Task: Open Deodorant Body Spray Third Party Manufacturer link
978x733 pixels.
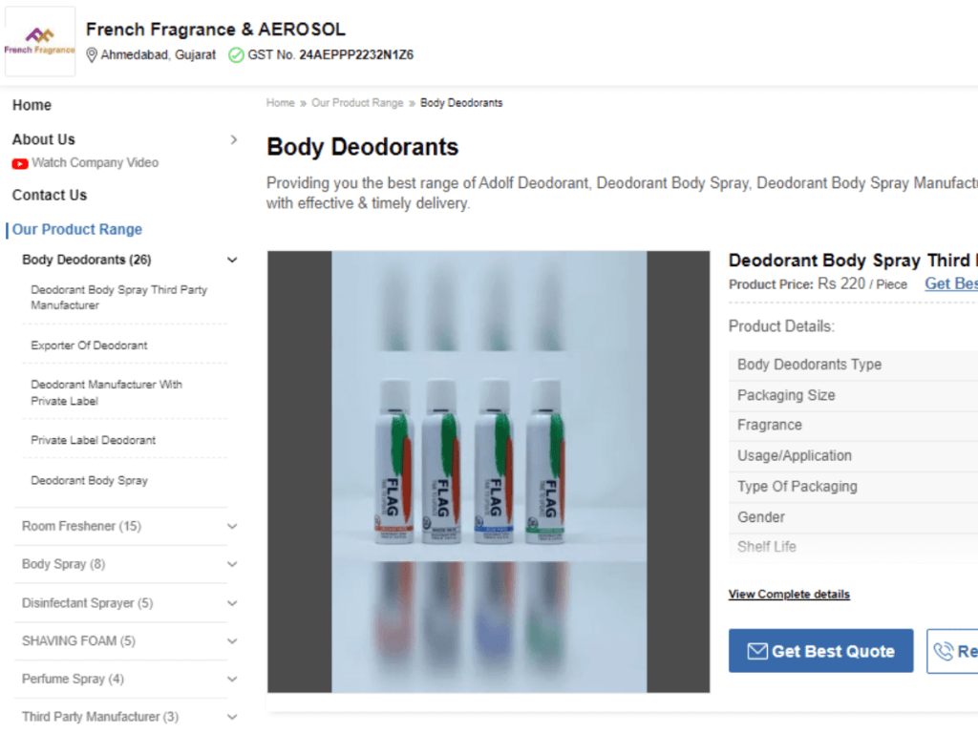Action: [x=119, y=298]
